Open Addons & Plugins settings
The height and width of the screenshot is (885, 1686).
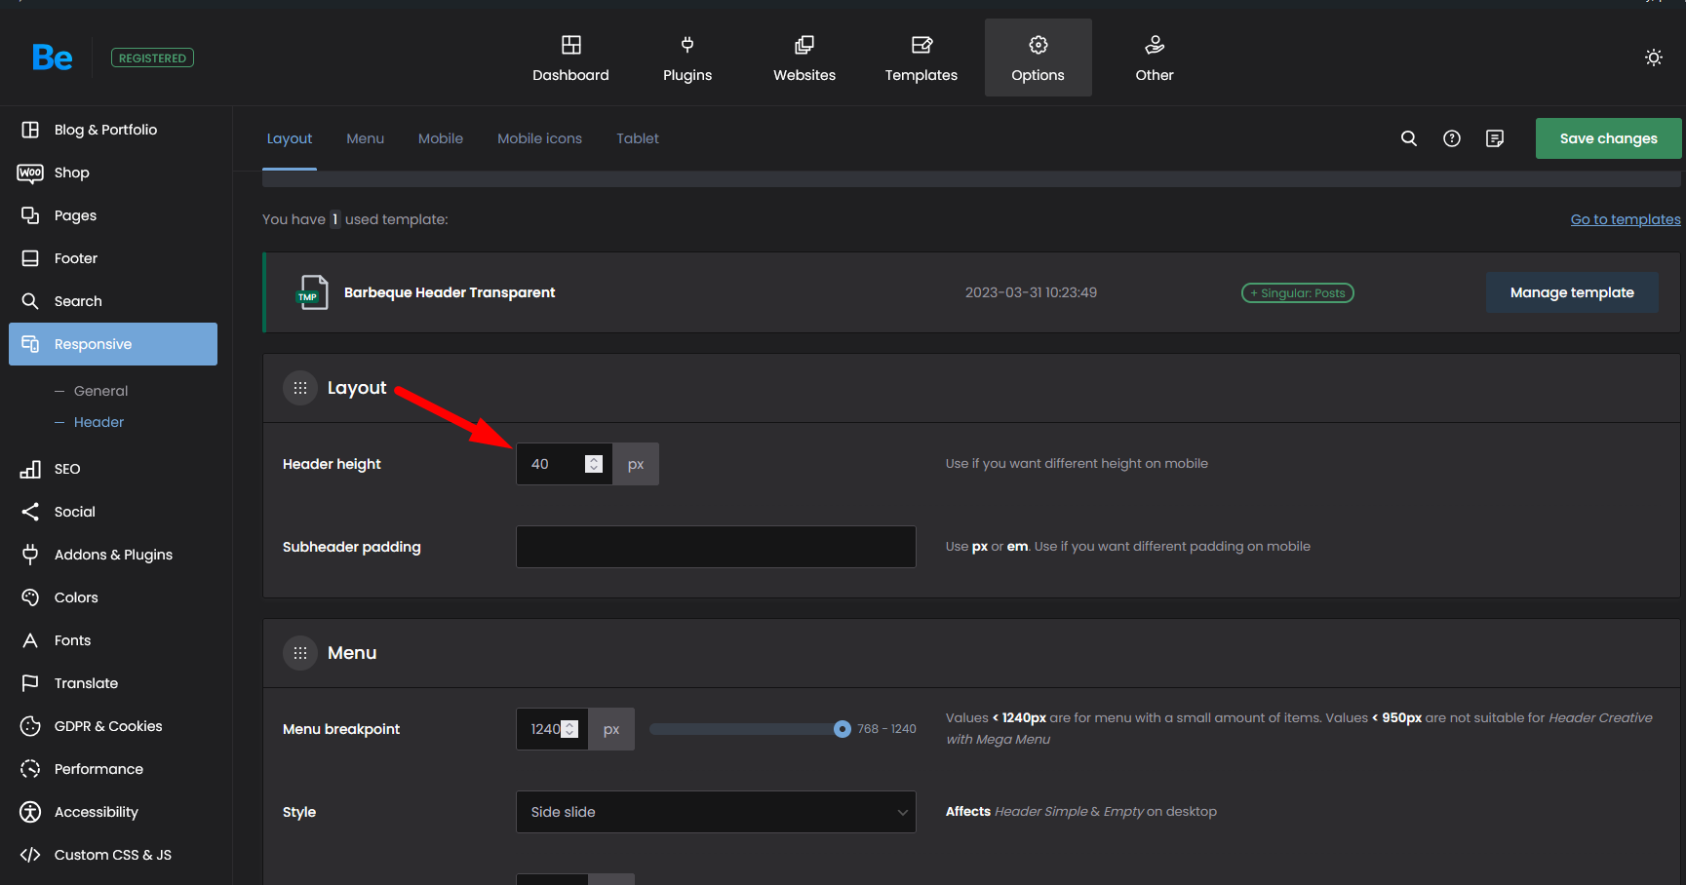[x=113, y=555]
